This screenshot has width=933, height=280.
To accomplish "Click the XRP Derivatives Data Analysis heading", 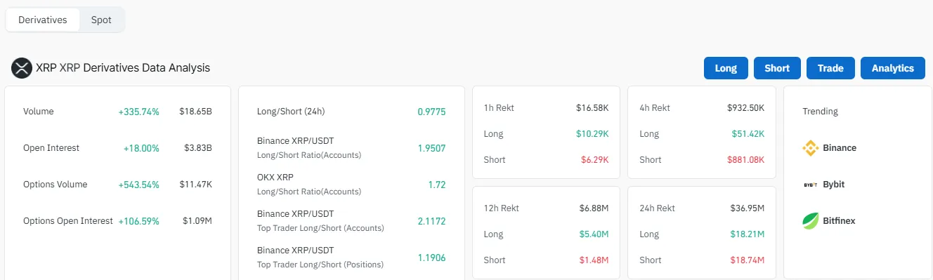I will (123, 68).
